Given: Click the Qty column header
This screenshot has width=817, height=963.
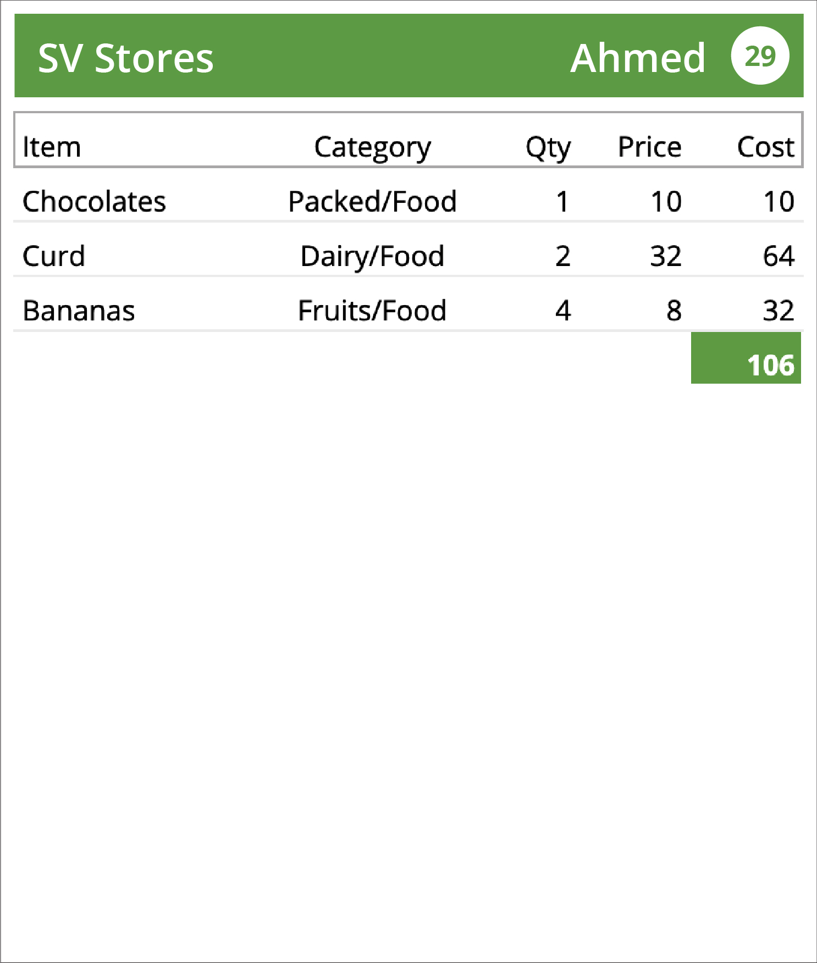Looking at the screenshot, I should coord(548,148).
